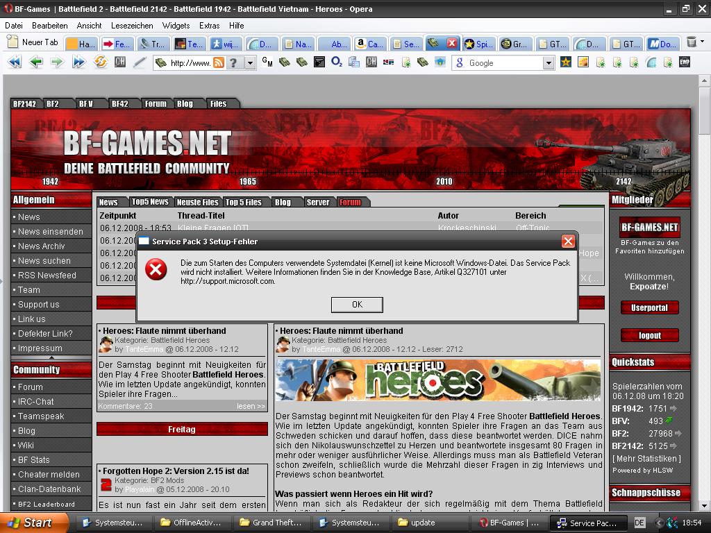This screenshot has height=533, width=711.
Task: Expand hidden system tray icons arrow
Action: (x=659, y=523)
